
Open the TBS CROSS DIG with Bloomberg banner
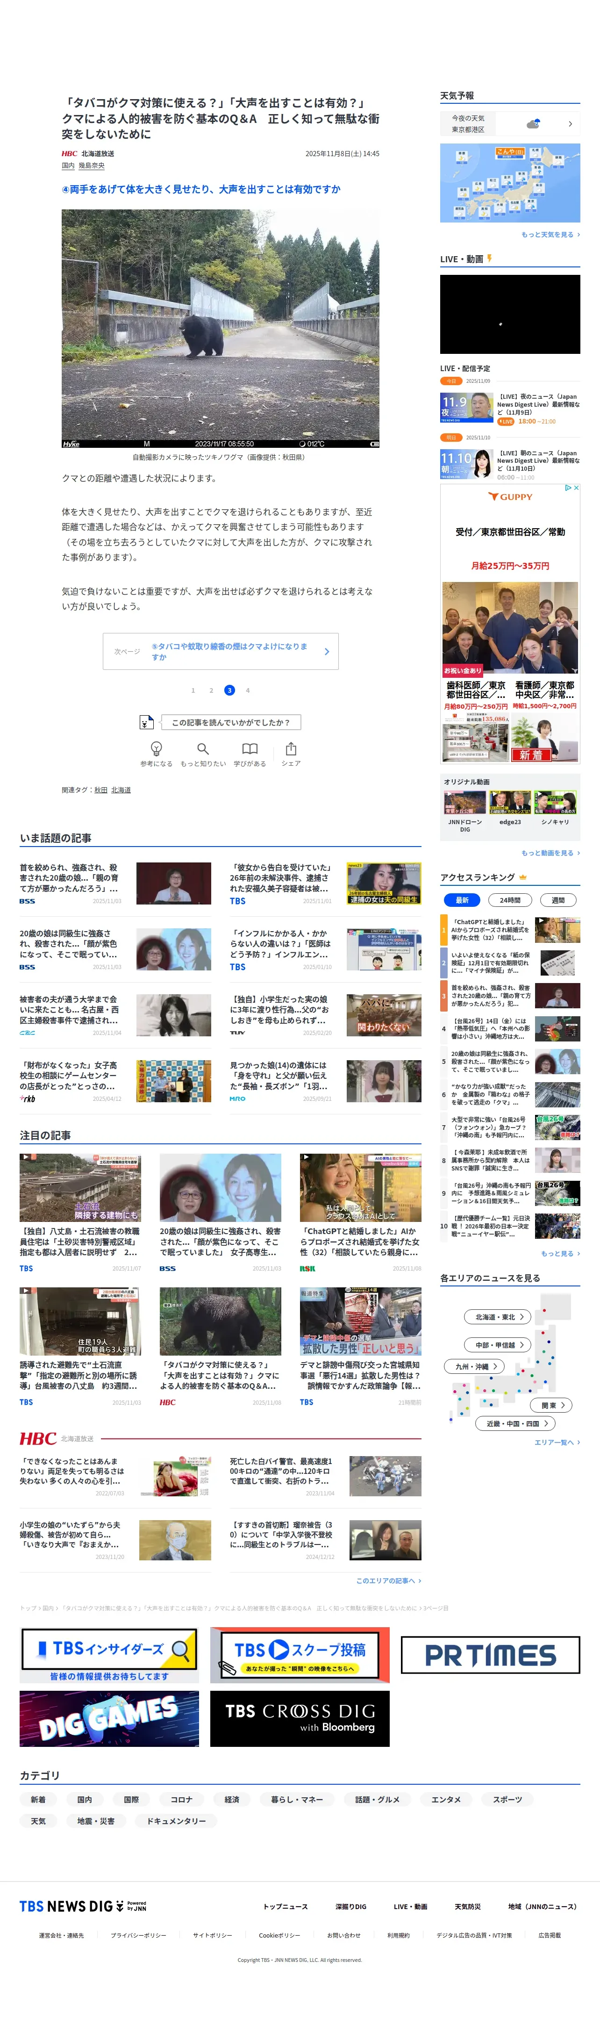coord(300,1718)
